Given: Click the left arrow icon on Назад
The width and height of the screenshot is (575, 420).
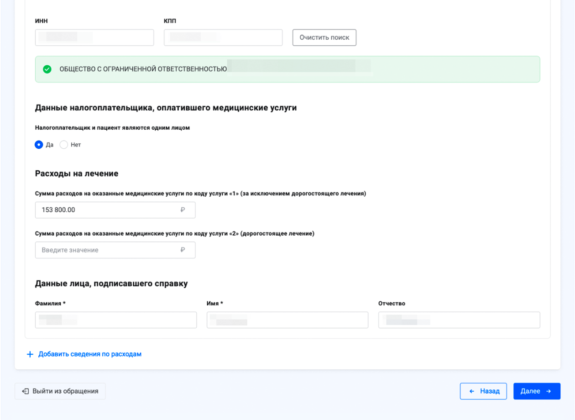Looking at the screenshot, I should point(472,391).
